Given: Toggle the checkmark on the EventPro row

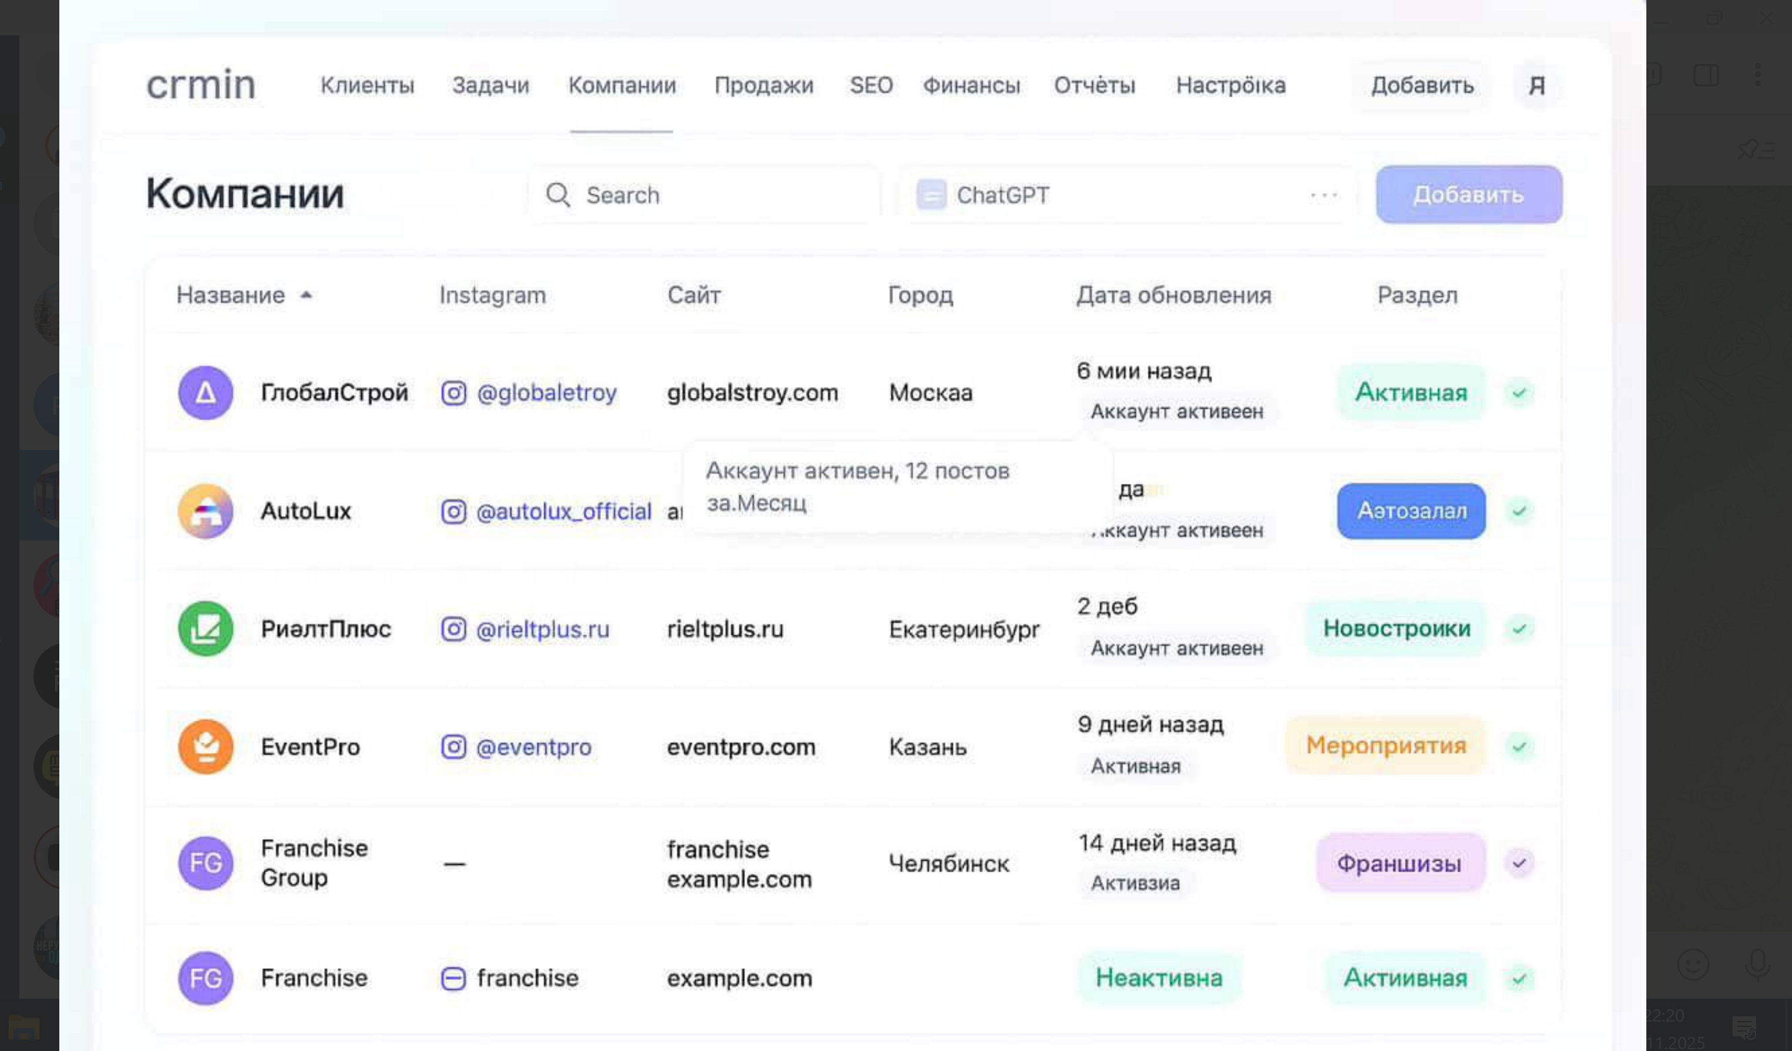Looking at the screenshot, I should (x=1519, y=747).
